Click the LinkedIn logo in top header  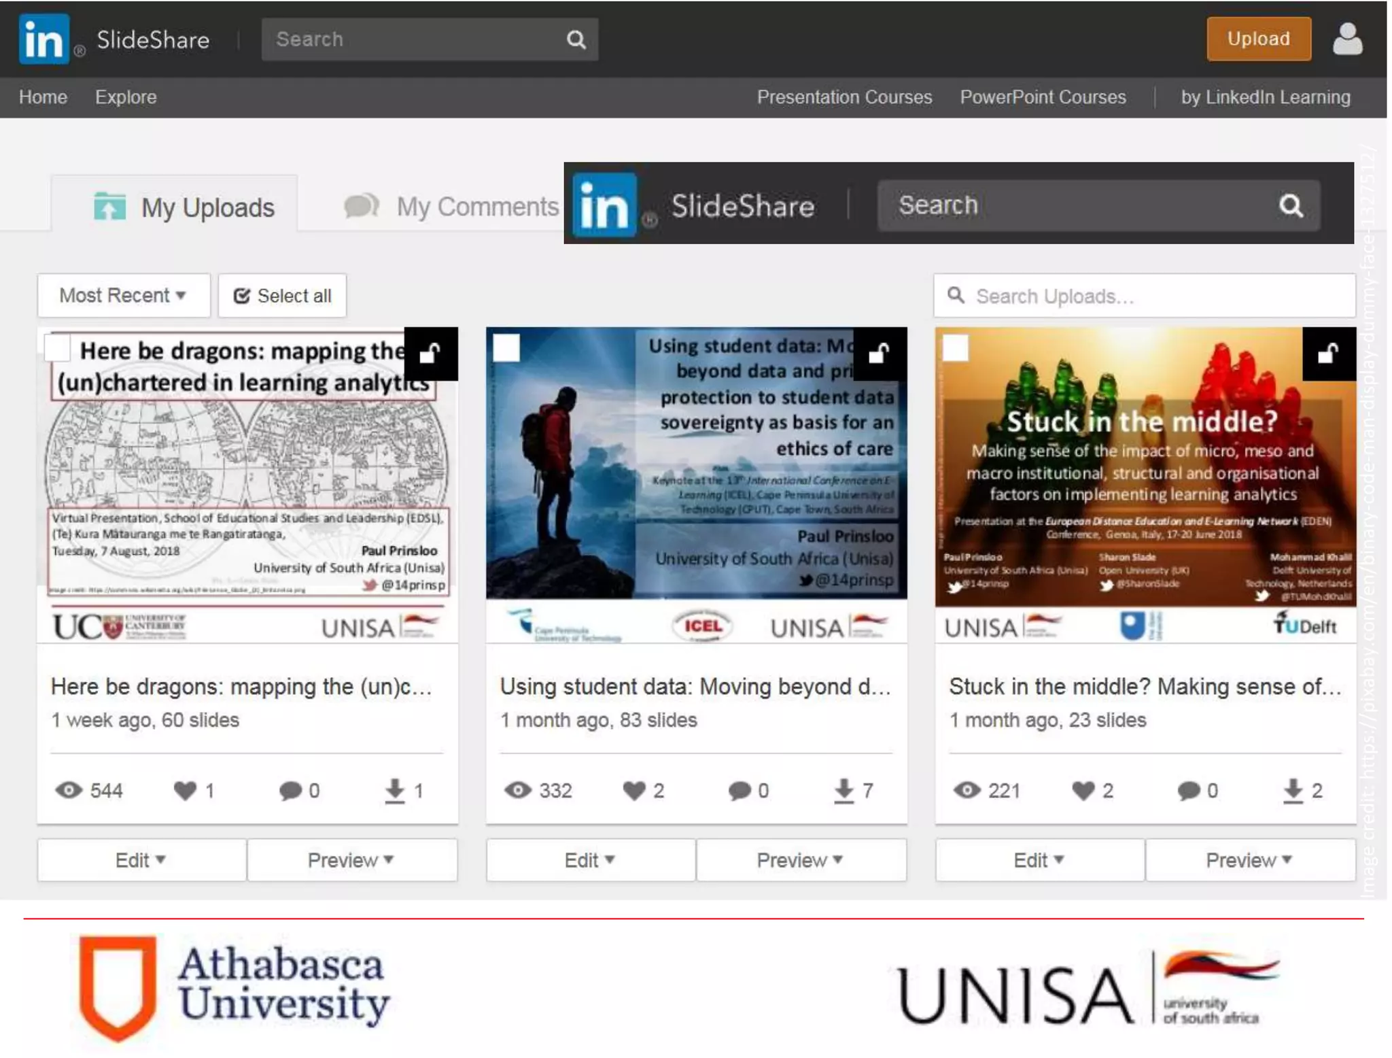click(43, 39)
